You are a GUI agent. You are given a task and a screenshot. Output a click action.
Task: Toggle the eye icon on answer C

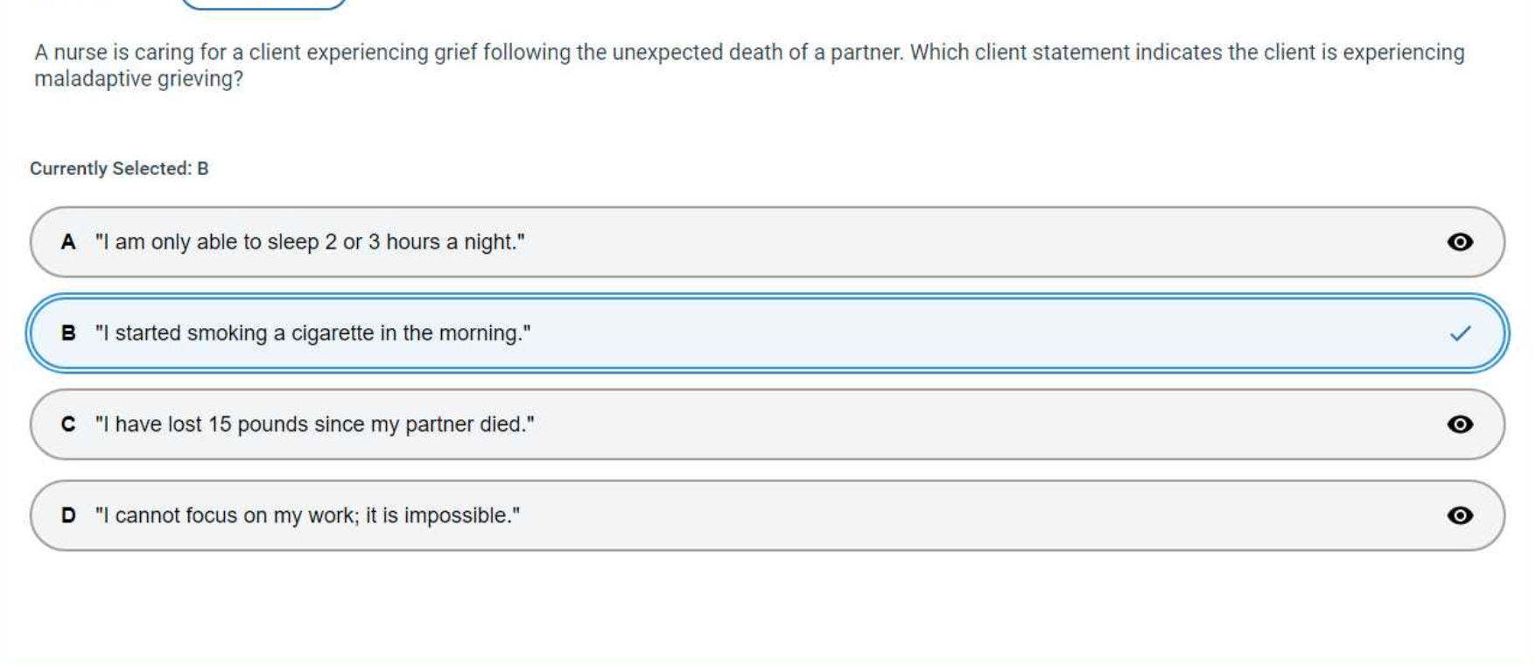coord(1459,424)
